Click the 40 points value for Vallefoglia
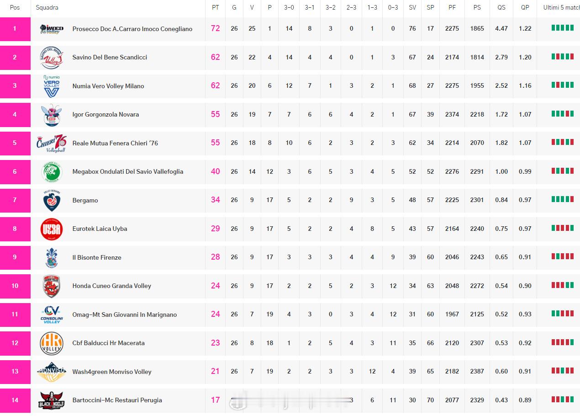580x416 pixels. click(x=216, y=171)
